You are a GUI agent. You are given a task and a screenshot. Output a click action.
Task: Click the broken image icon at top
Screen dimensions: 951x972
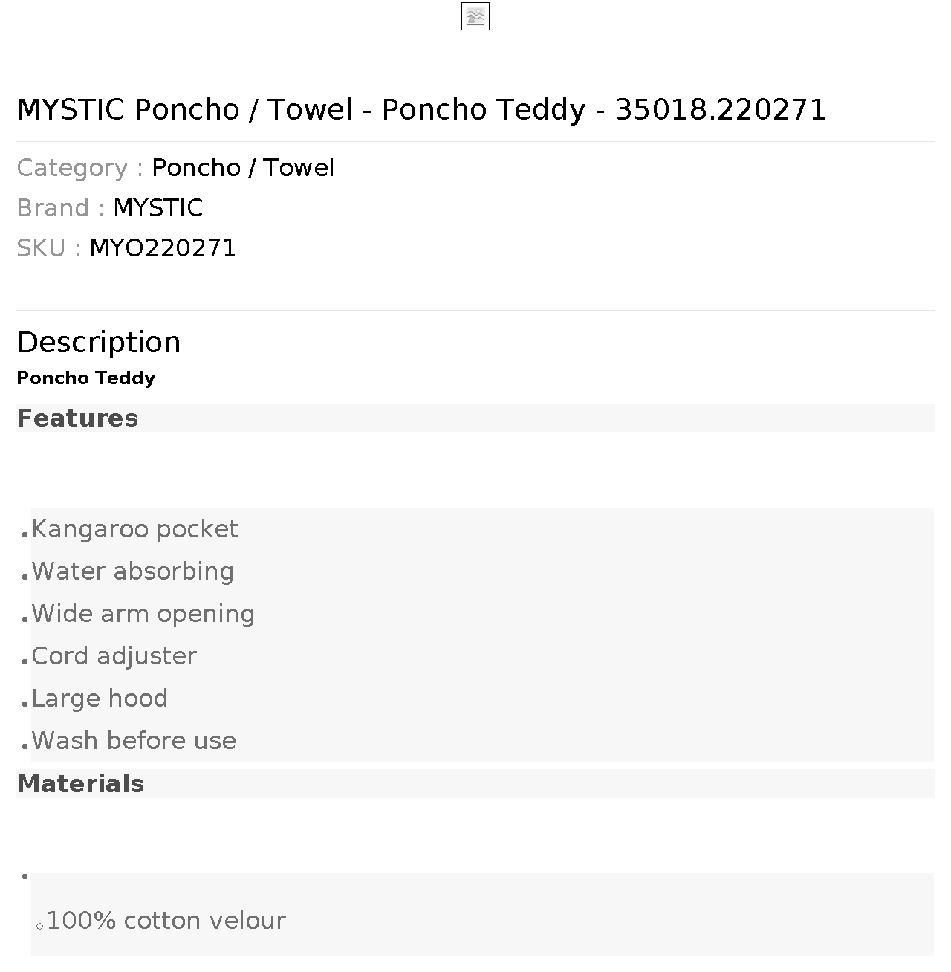(x=475, y=16)
